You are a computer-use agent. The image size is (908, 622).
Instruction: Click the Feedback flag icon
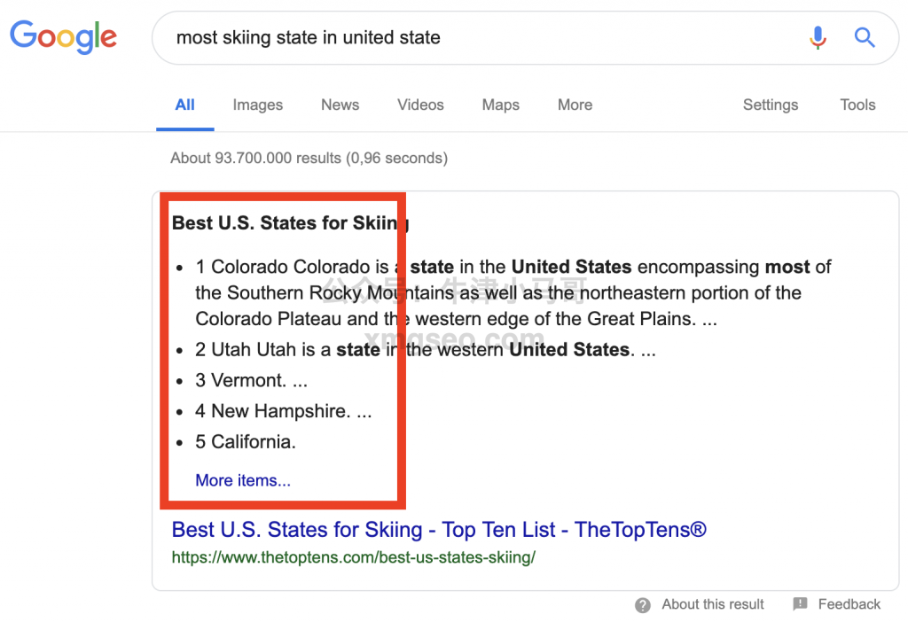(800, 604)
